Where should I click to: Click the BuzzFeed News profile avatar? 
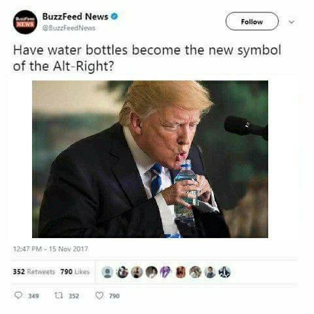point(25,22)
